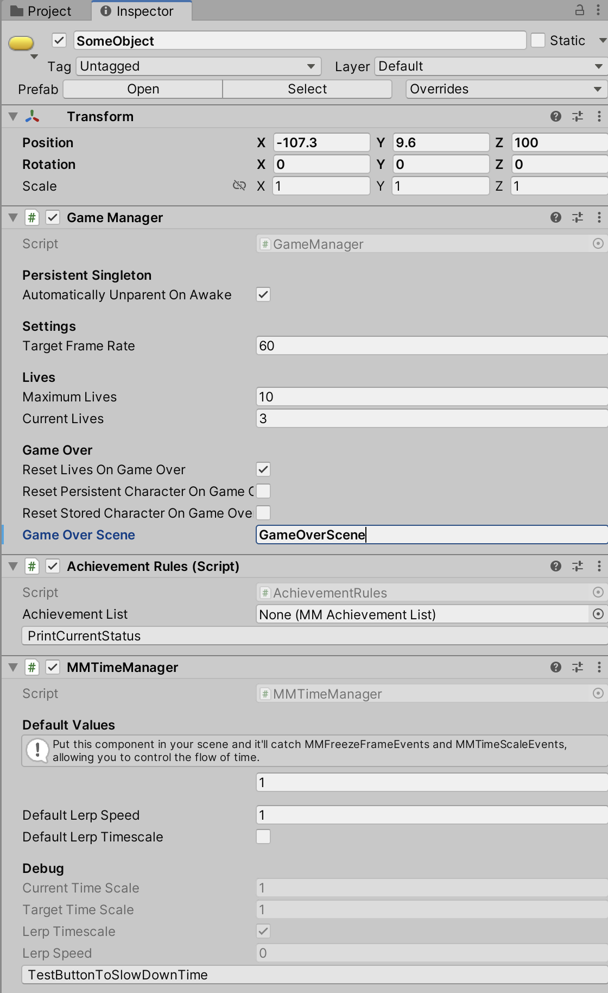Select the Inspector tab
Viewport: 608px width, 993px height.
(142, 11)
